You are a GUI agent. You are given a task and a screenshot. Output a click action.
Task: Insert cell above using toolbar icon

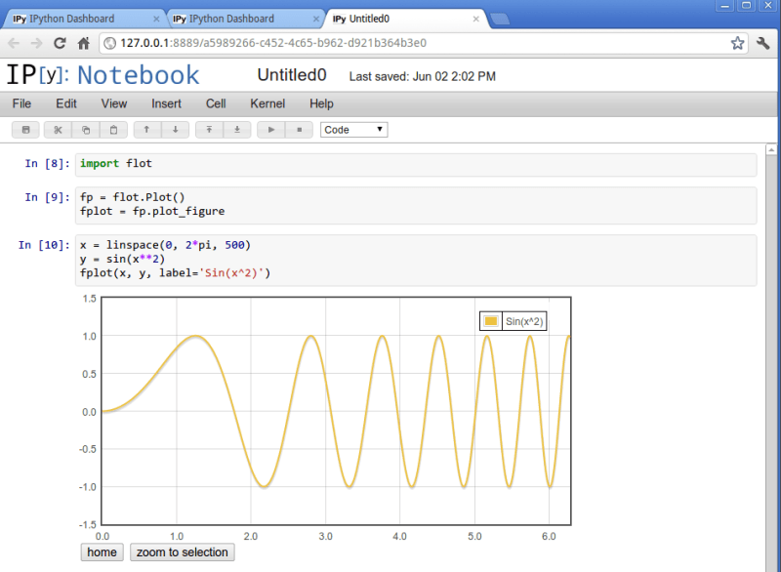[x=209, y=130]
